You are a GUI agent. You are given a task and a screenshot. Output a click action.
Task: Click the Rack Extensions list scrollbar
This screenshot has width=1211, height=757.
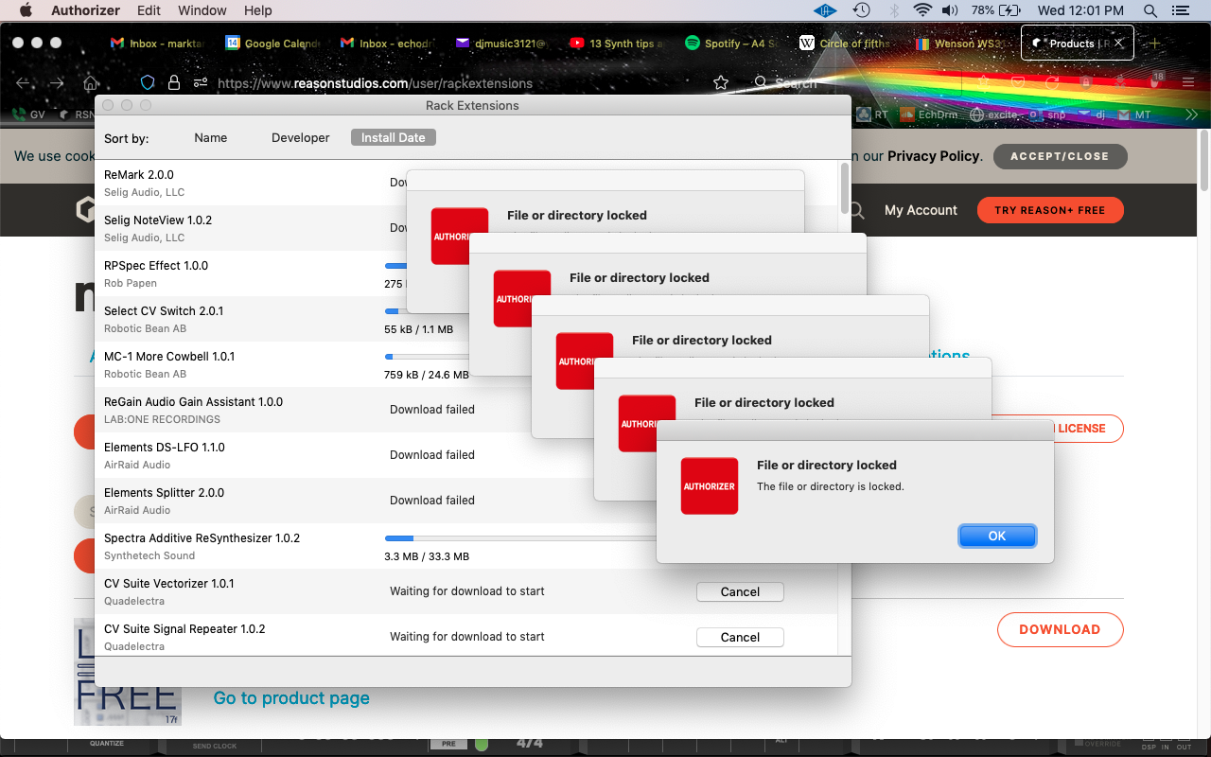[x=844, y=187]
